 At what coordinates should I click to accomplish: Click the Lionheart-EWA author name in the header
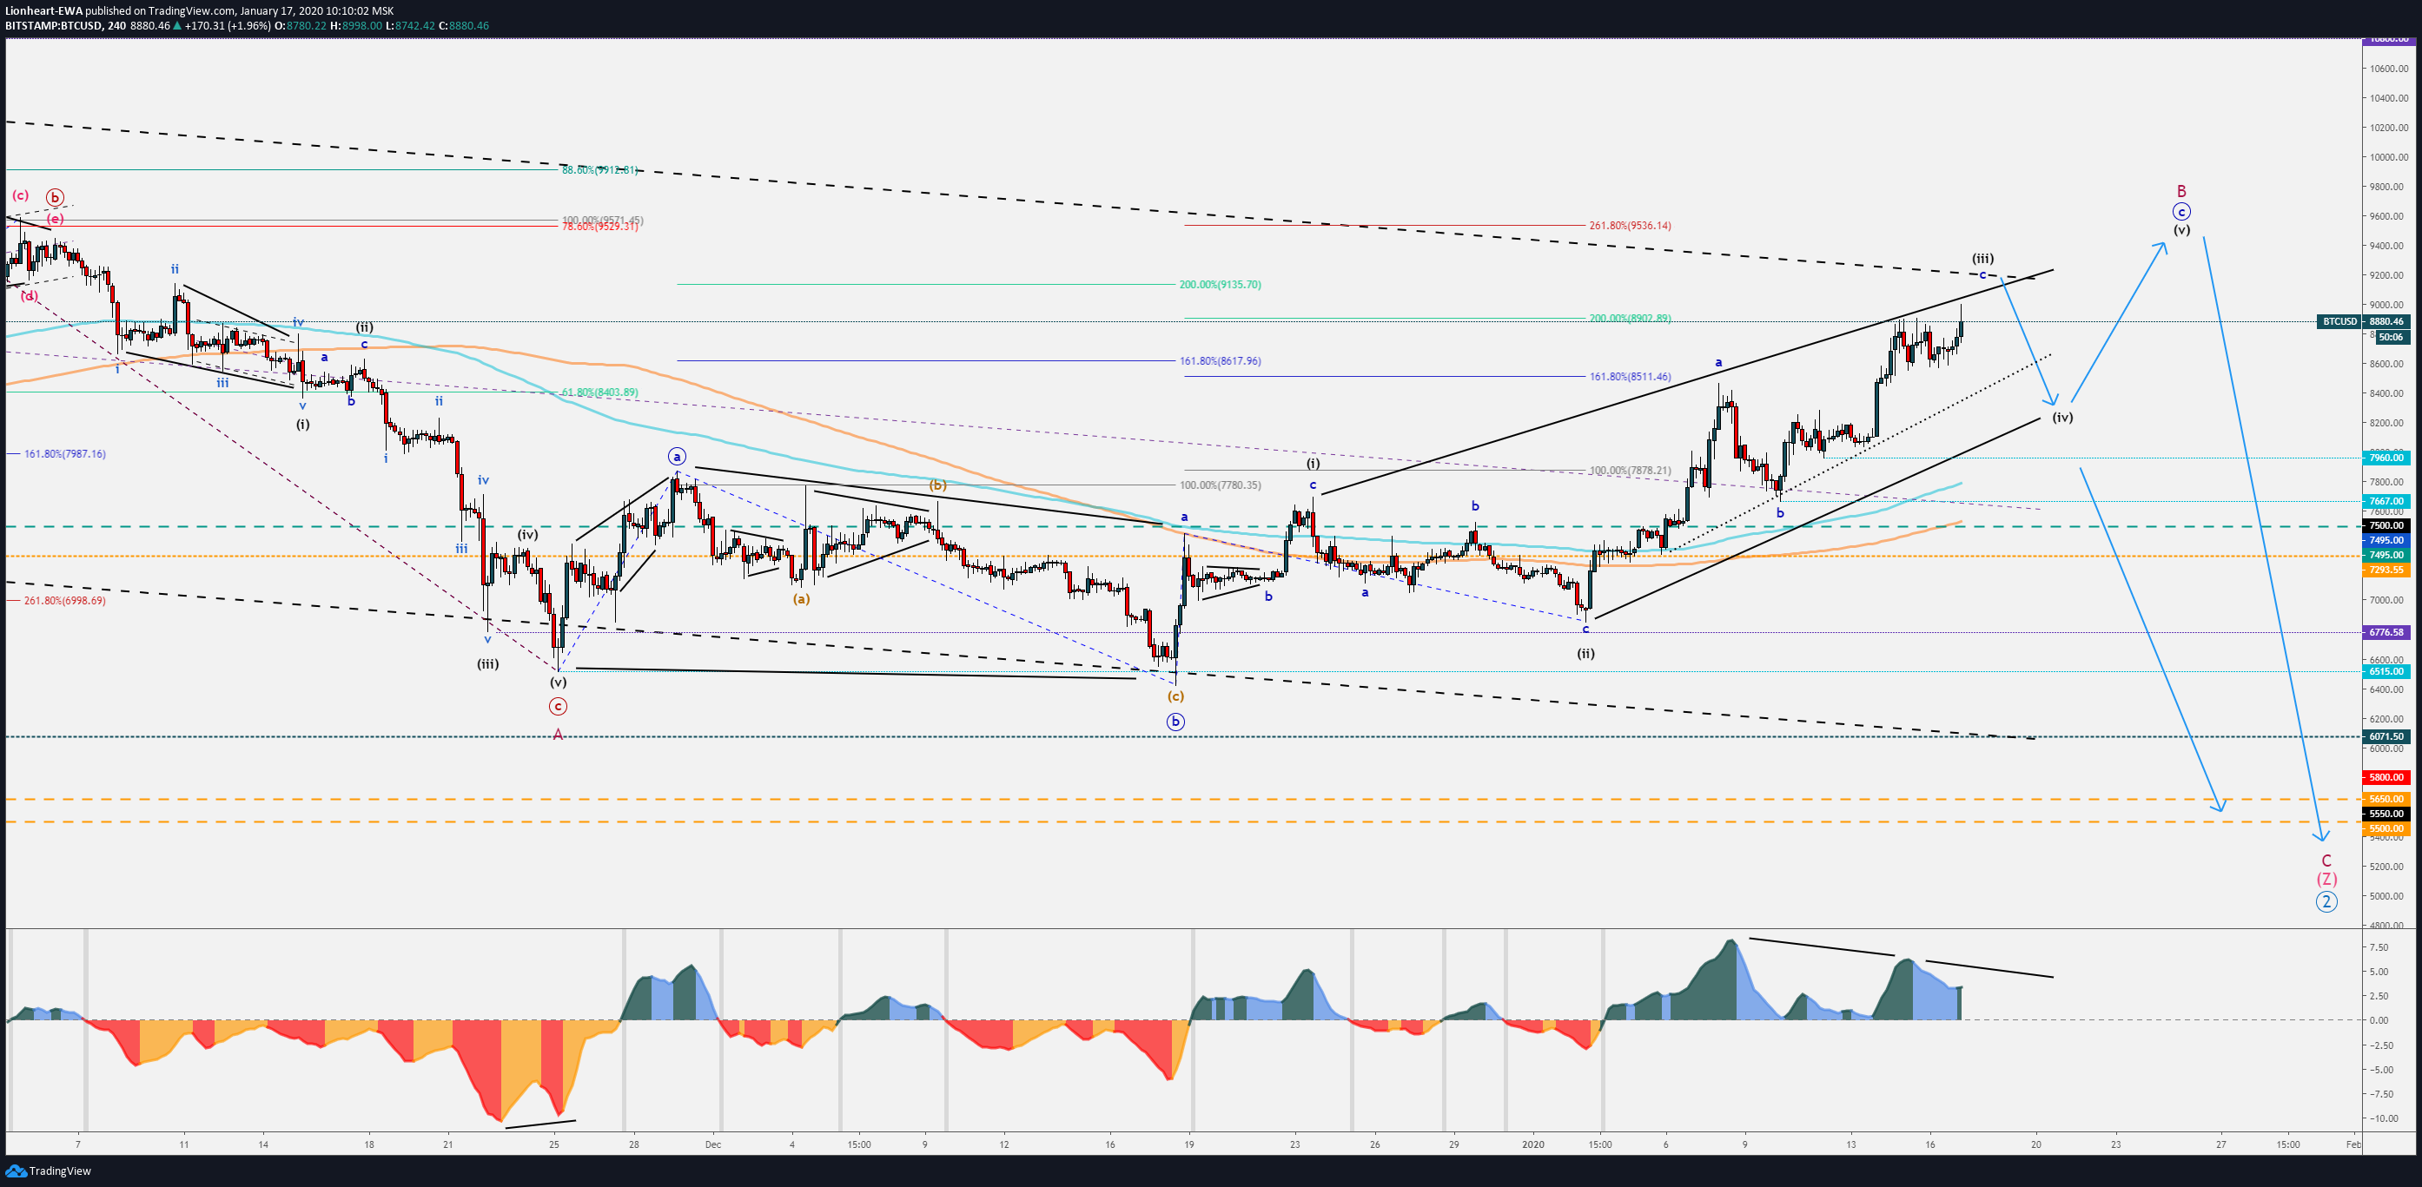coord(44,11)
